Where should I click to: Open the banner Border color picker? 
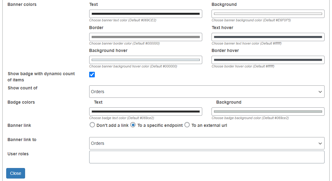146,37
